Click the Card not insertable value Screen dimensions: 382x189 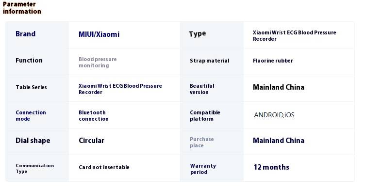(x=104, y=167)
